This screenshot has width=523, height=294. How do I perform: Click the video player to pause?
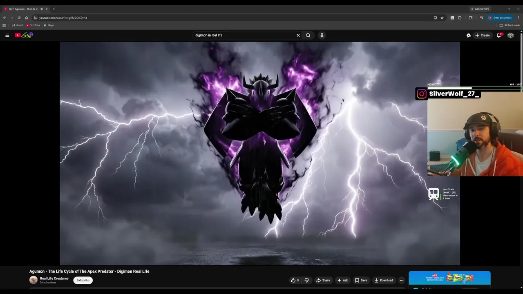pyautogui.click(x=260, y=153)
